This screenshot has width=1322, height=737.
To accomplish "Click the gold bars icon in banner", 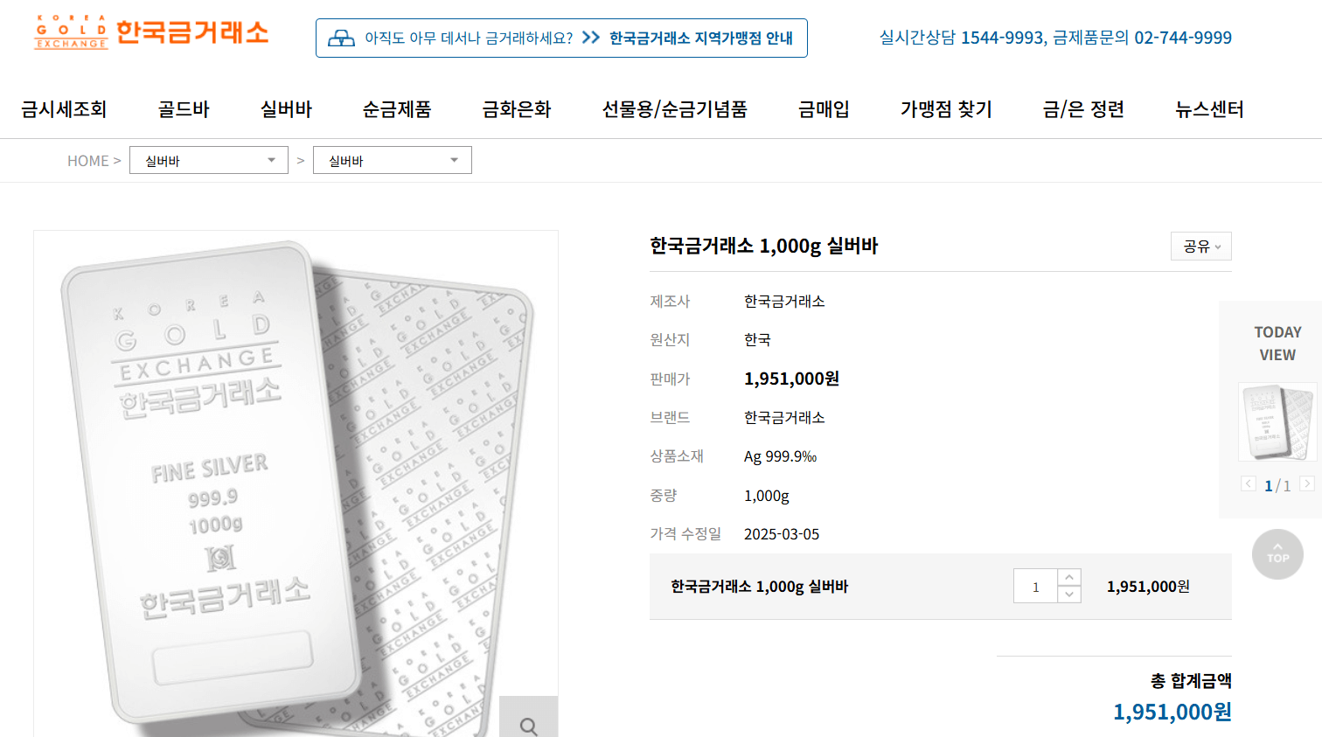I will (341, 38).
